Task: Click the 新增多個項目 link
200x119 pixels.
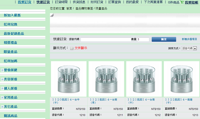Action: tap(189, 39)
